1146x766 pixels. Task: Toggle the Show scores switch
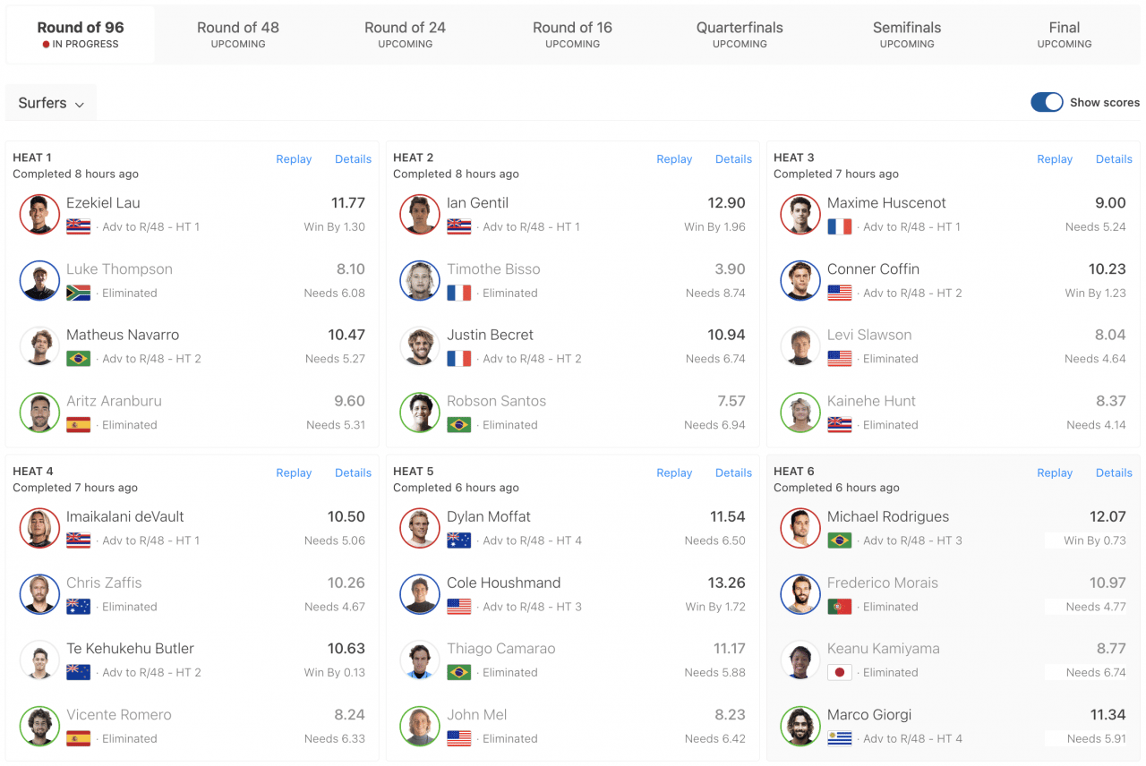pyautogui.click(x=1047, y=102)
